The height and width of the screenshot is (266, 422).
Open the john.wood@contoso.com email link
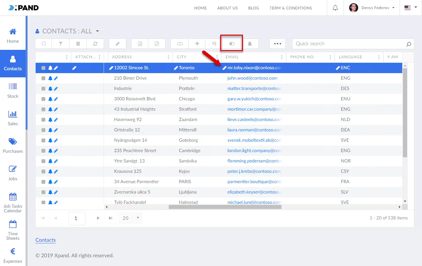click(x=252, y=78)
